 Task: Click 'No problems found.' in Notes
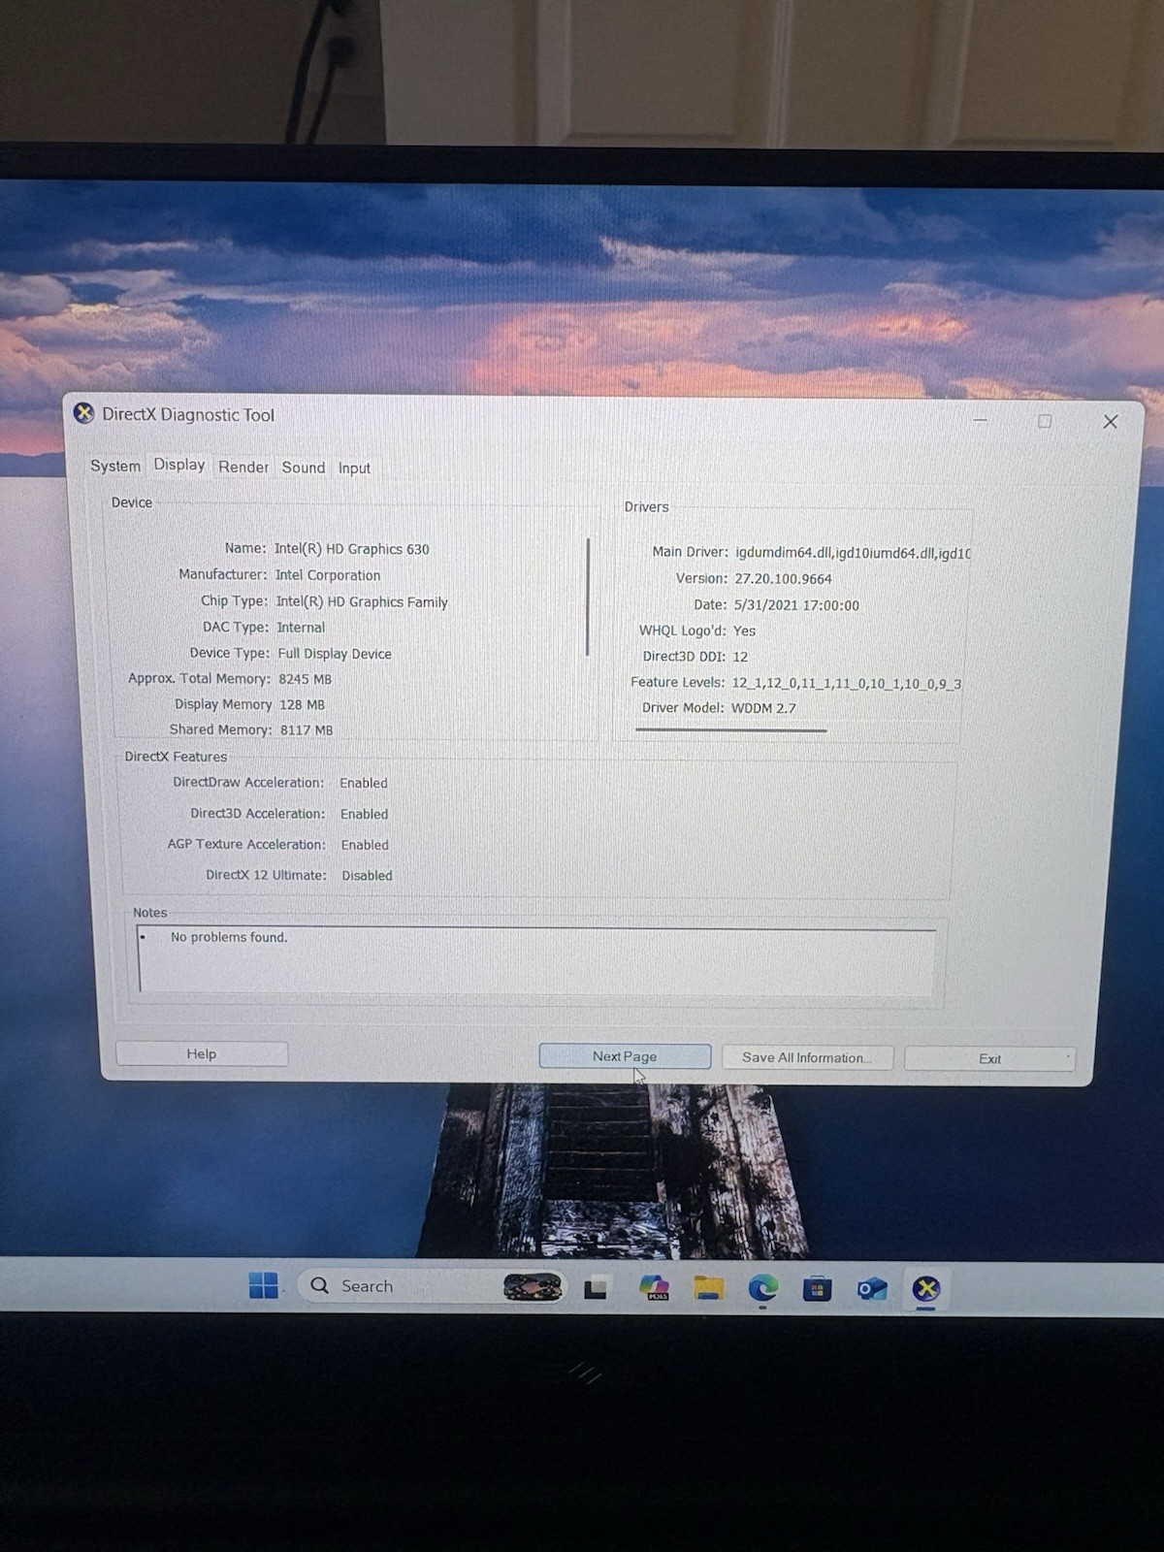(229, 937)
